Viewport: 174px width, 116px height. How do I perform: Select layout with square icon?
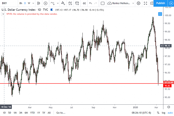pyautogui.click(x=102, y=3)
